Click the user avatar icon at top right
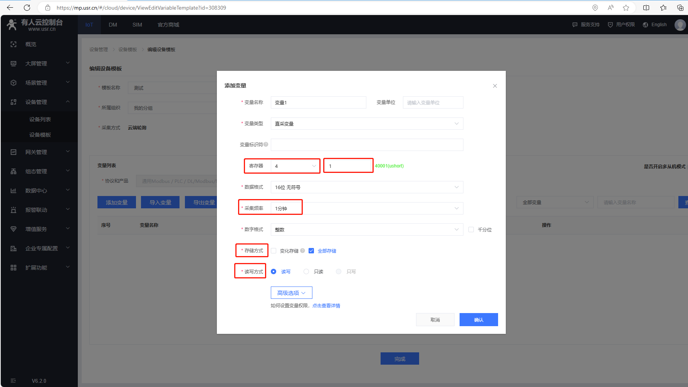Image resolution: width=688 pixels, height=387 pixels. [x=680, y=25]
